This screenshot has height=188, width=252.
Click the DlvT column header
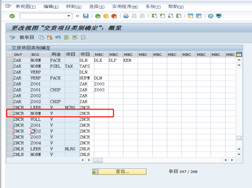(x=22, y=54)
